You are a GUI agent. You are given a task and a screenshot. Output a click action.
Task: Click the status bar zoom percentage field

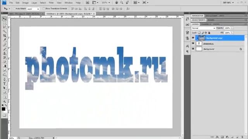point(12,138)
